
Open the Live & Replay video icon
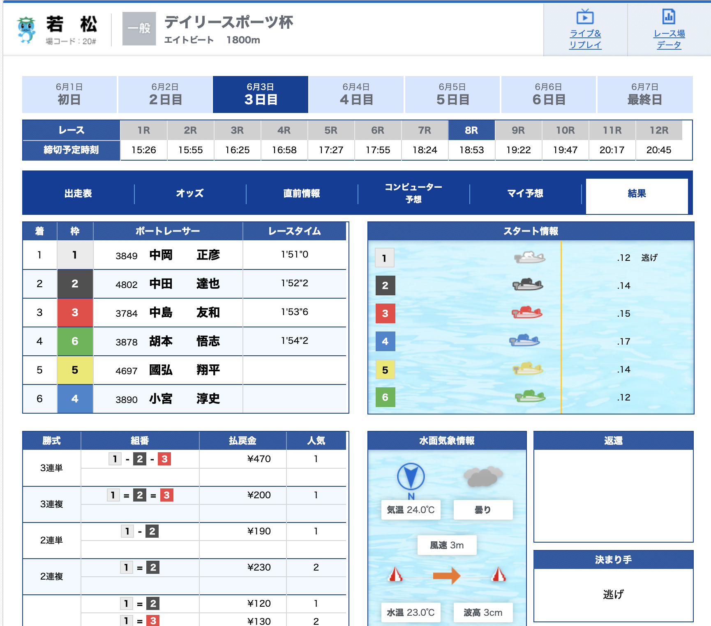click(585, 17)
